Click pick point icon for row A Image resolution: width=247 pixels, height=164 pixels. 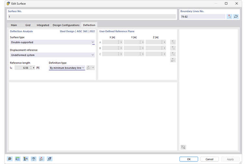pos(173,42)
